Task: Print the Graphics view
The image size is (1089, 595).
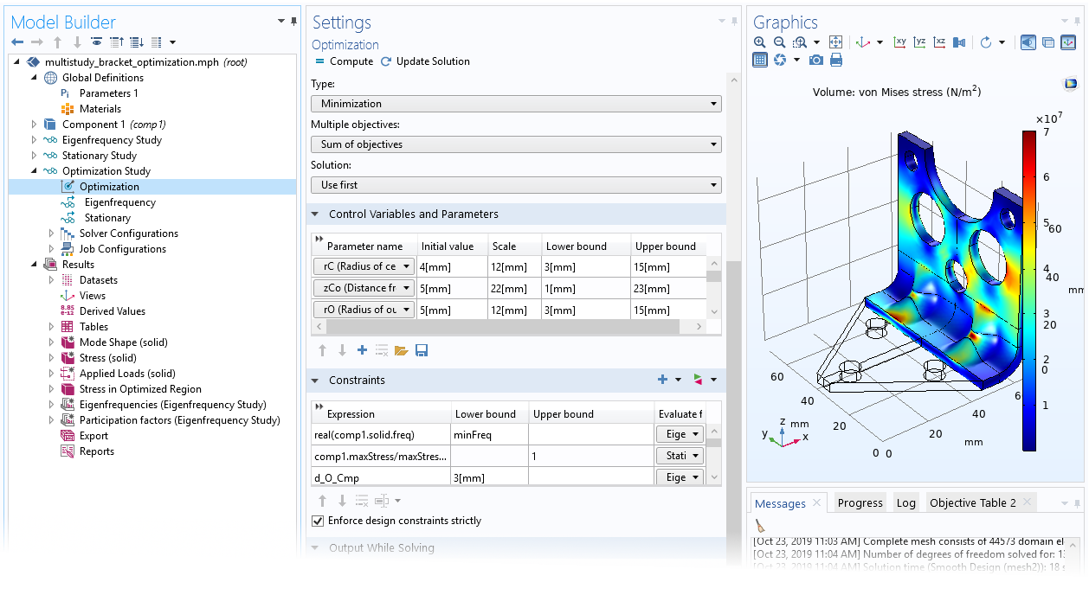Action: pos(835,60)
